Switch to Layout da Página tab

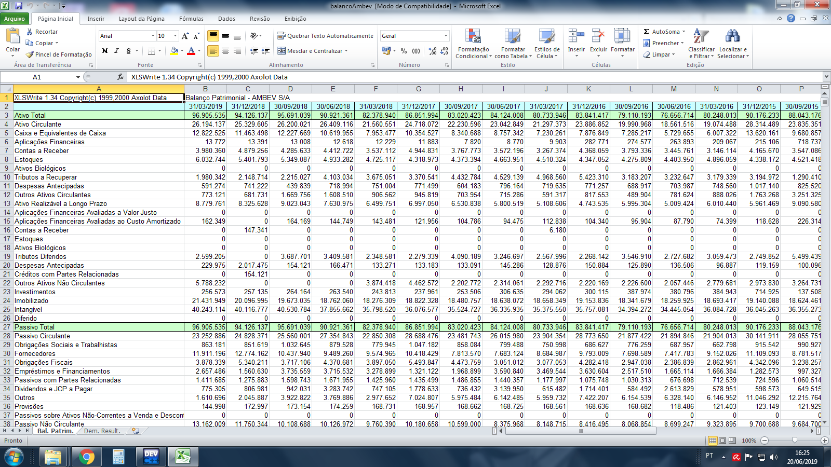[x=142, y=19]
